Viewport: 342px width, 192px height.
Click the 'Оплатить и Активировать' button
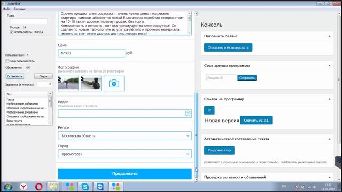point(228,47)
